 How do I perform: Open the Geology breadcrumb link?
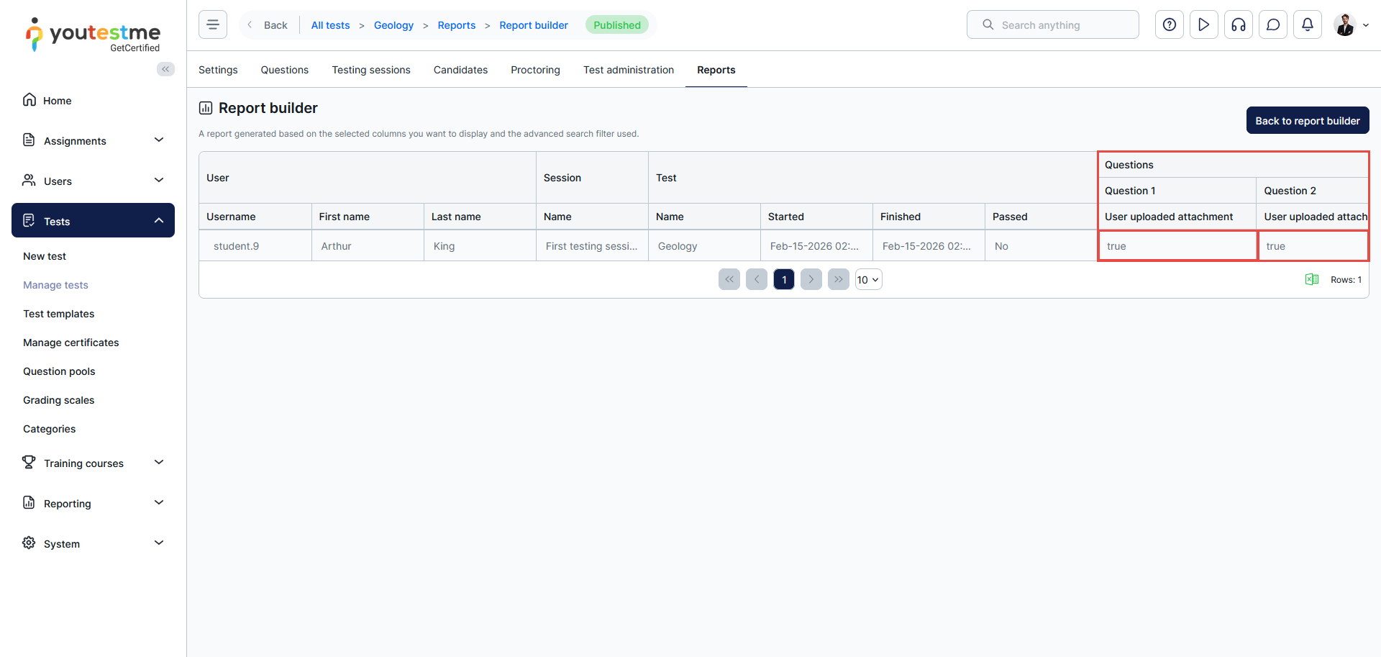click(x=393, y=25)
